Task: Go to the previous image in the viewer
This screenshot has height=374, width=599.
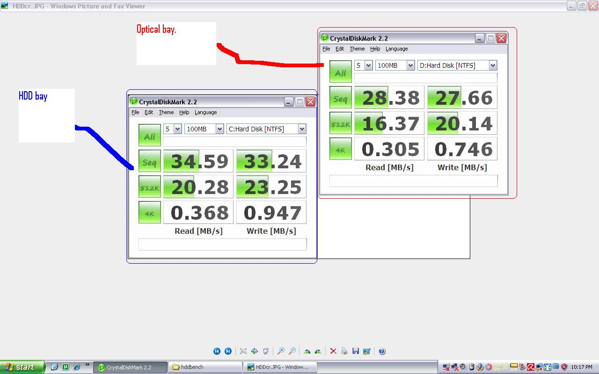Action: (217, 351)
